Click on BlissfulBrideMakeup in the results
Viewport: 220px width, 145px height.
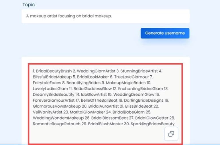52,77
